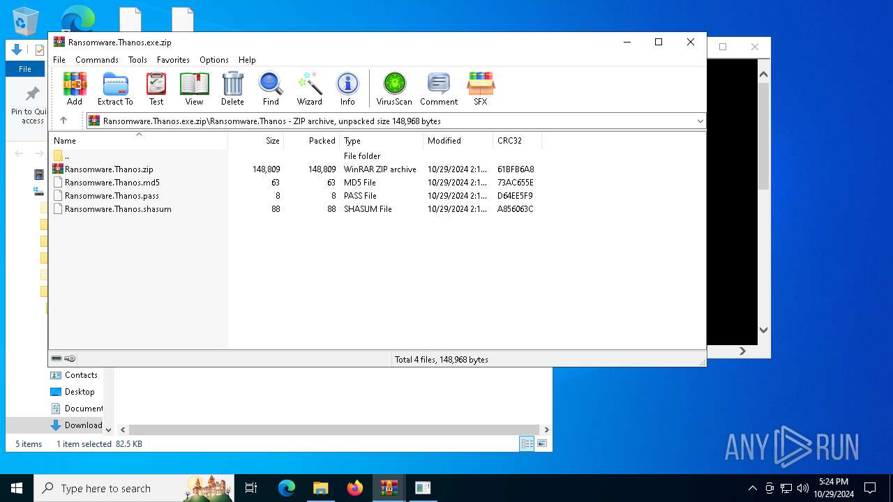Image resolution: width=893 pixels, height=502 pixels.
Task: Start VirusScan on the archive
Action: (x=394, y=89)
